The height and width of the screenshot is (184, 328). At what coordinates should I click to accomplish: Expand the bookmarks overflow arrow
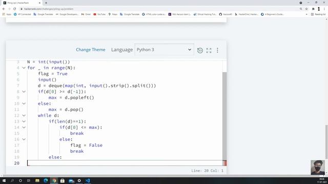306,14
